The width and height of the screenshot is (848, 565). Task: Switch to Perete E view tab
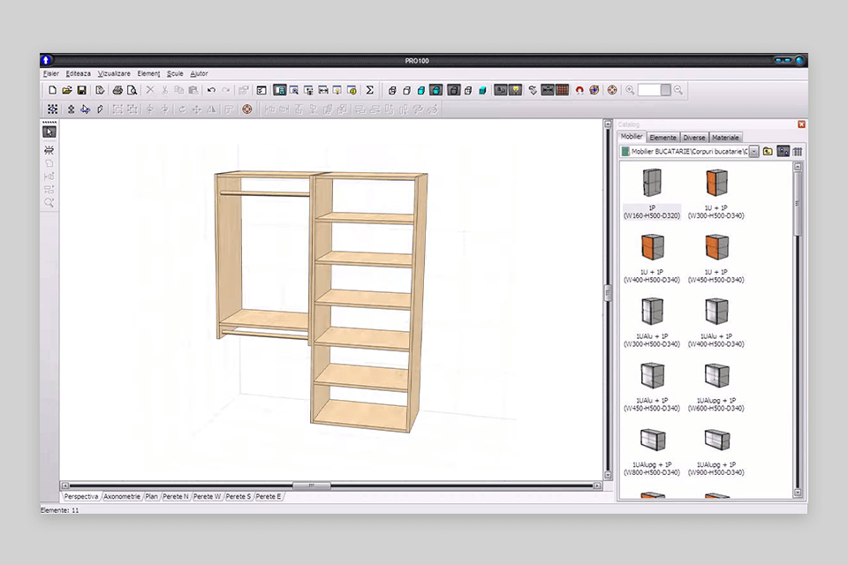pyautogui.click(x=269, y=496)
